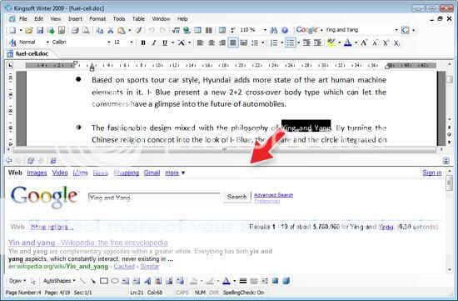This screenshot has width=458, height=301.
Task: Apply subscript formatting
Action: click(x=396, y=43)
